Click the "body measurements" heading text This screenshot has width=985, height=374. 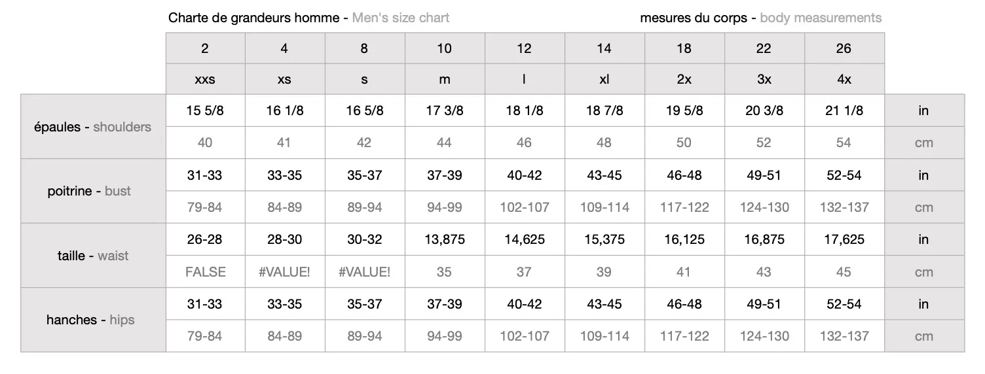click(x=821, y=18)
